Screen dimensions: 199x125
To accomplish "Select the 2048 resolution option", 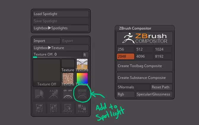I will pyautogui.click(x=125, y=56).
